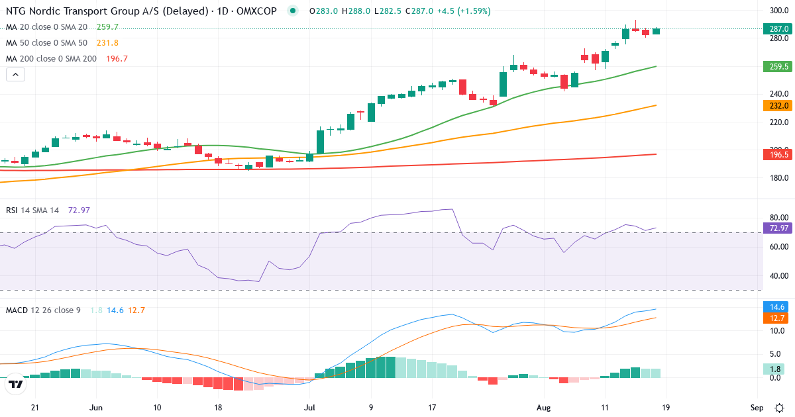This screenshot has width=795, height=417.
Task: Click the SMA 200 value 196.7
Action: (x=117, y=58)
